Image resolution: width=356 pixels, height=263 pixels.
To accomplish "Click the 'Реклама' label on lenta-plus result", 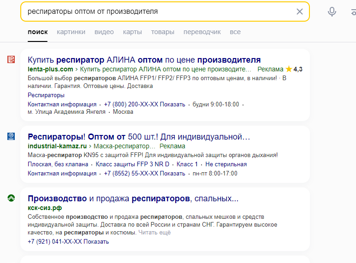I will [x=270, y=69].
